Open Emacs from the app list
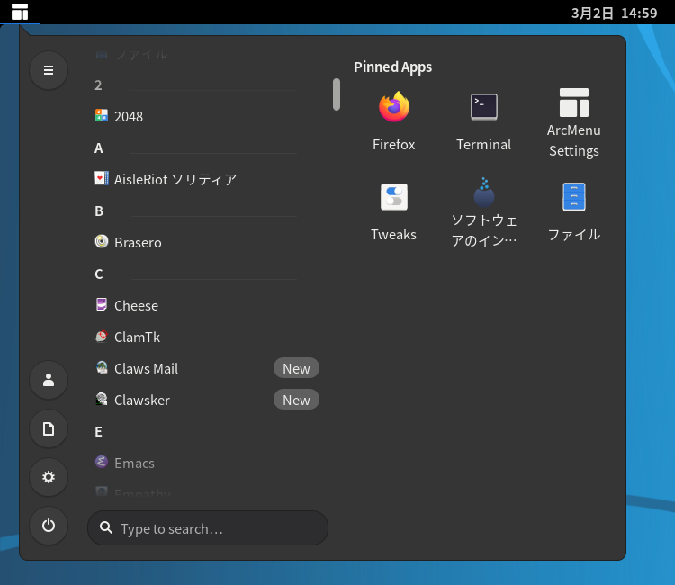This screenshot has height=585, width=675. (x=208, y=463)
